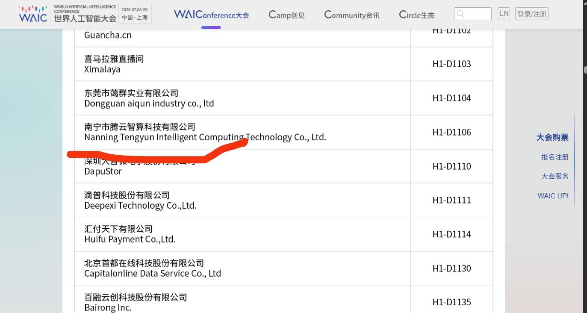Select the Guancha.cn text
The width and height of the screenshot is (587, 313).
click(x=108, y=35)
